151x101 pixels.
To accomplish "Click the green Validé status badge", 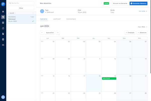I will (x=106, y=3).
